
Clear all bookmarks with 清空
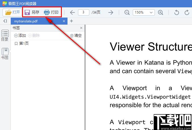click(x=76, y=36)
